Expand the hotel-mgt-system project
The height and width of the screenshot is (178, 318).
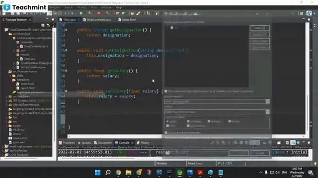coord(2,146)
